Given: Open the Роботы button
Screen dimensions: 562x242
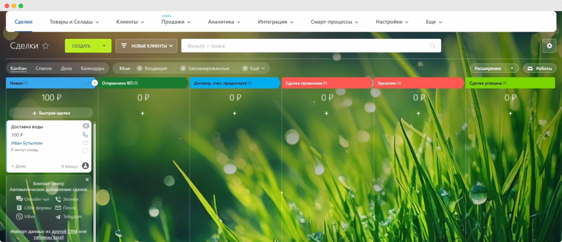Looking at the screenshot, I should click(540, 68).
